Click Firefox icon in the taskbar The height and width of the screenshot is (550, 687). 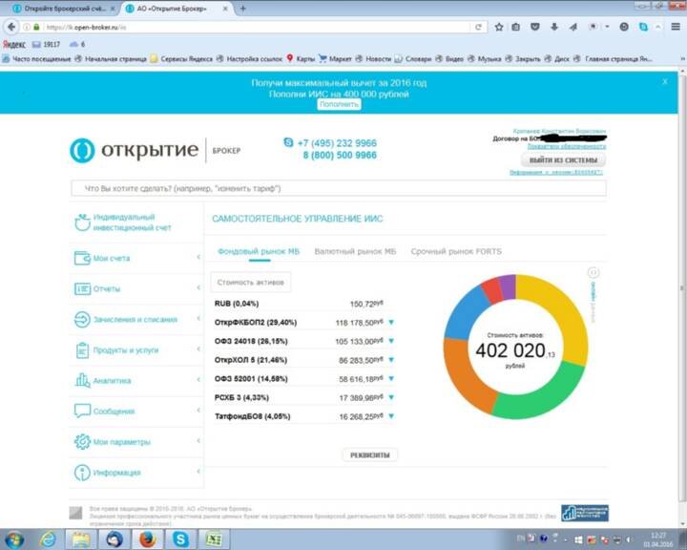[x=148, y=539]
